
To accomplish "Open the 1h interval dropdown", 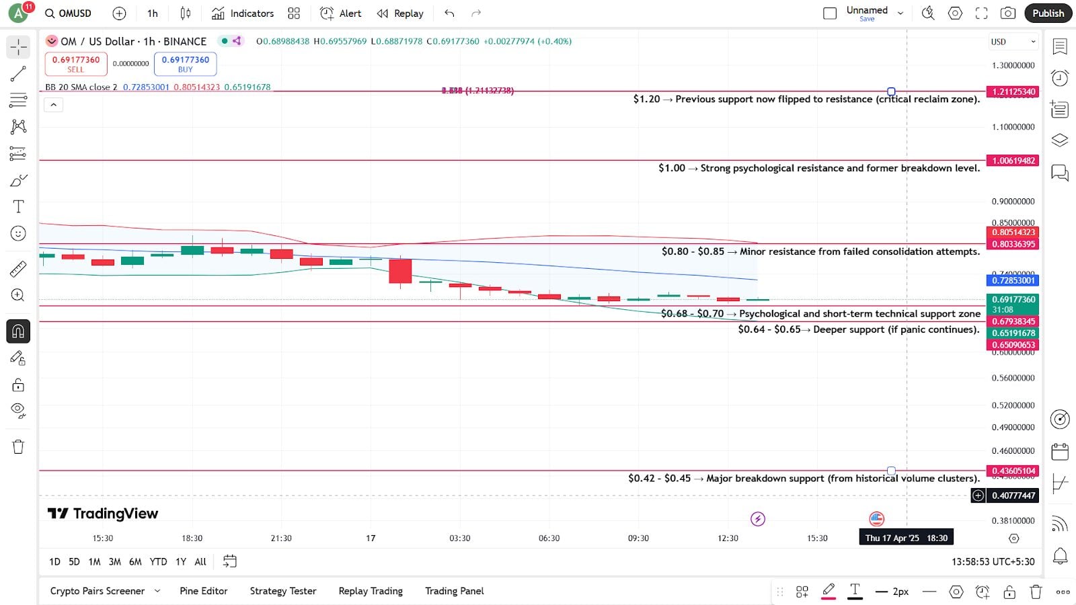I will click(151, 13).
